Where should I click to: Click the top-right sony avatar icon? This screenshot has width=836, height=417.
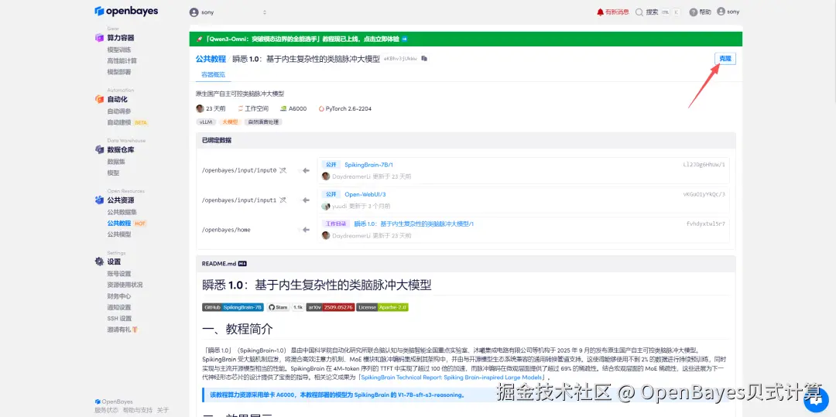pos(721,12)
